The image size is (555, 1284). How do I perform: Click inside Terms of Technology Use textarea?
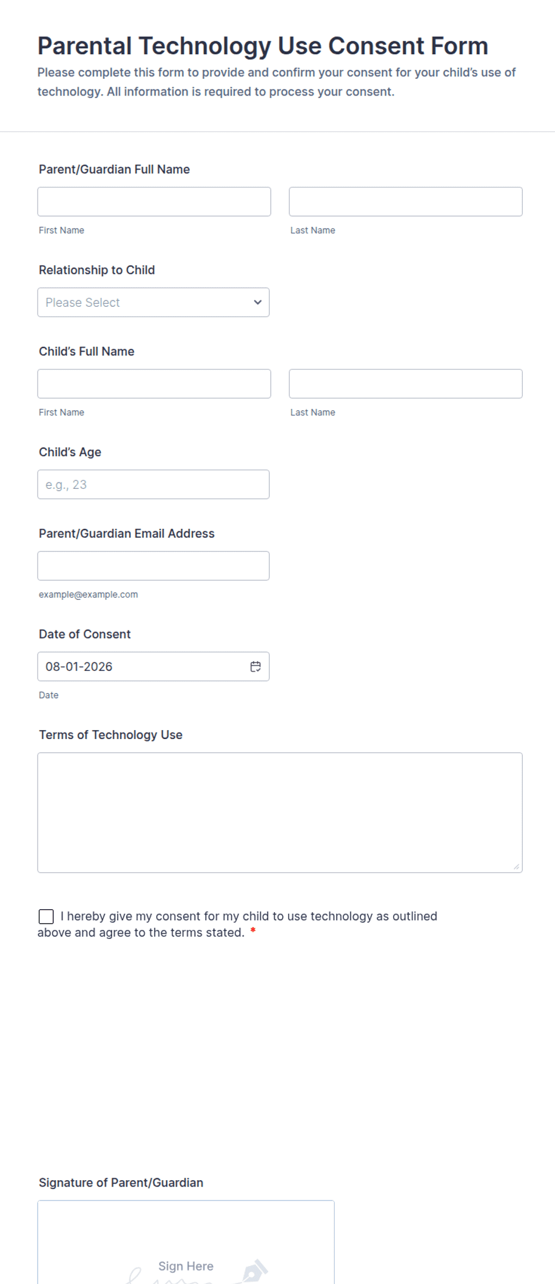(280, 813)
